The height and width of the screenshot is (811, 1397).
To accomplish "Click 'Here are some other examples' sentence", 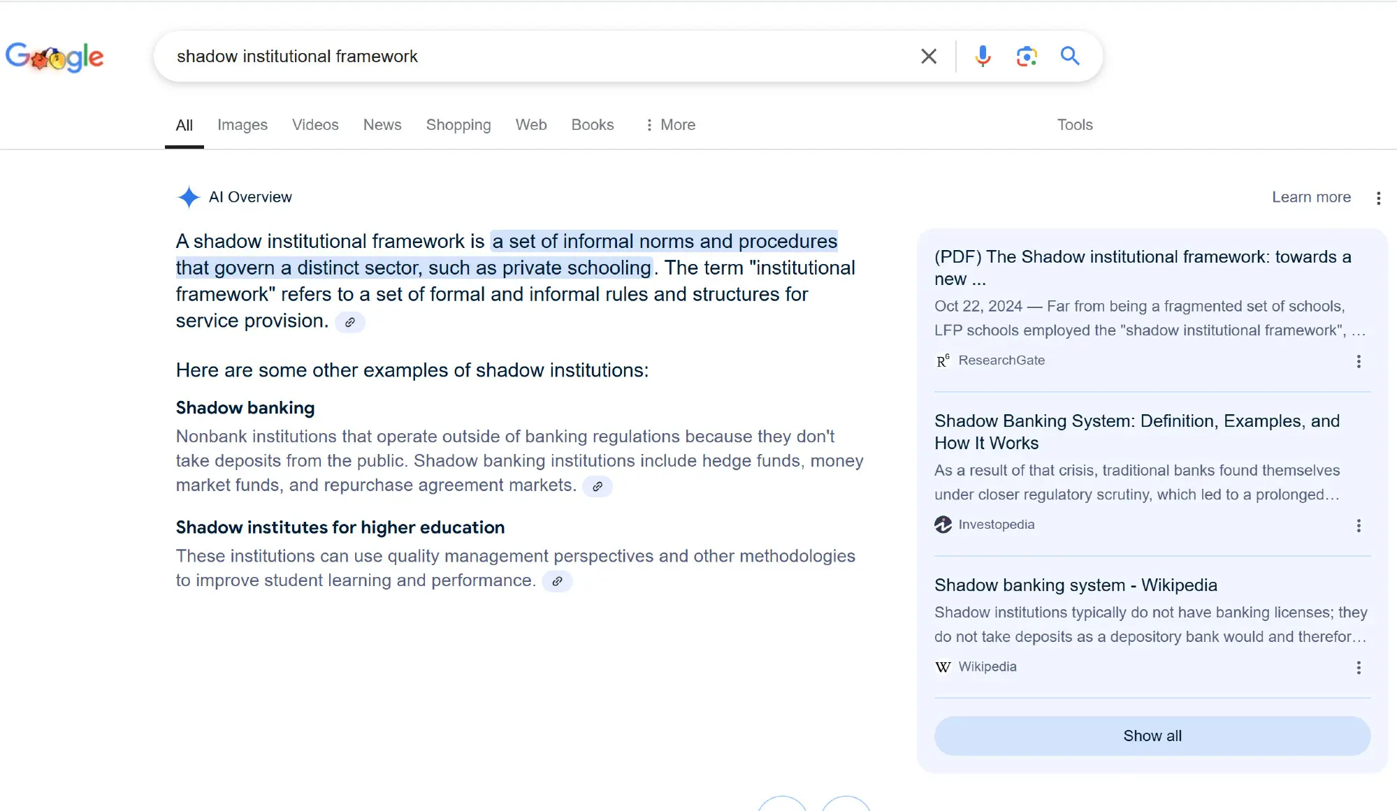I will tap(412, 370).
